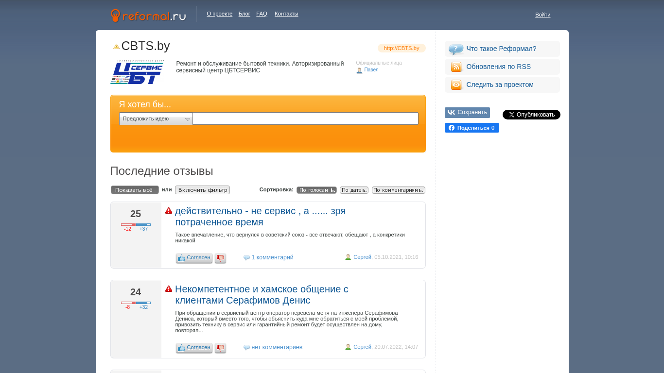This screenshot has height=373, width=664.
Task: Open author 'Сергей' of the 05.10.2021 review
Action: click(362, 257)
